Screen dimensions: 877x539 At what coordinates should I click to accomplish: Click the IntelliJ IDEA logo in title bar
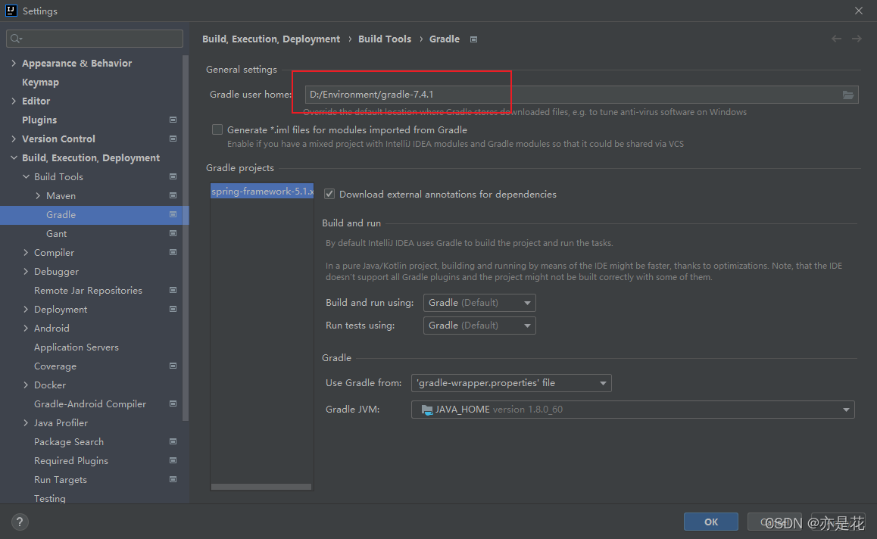coord(11,11)
